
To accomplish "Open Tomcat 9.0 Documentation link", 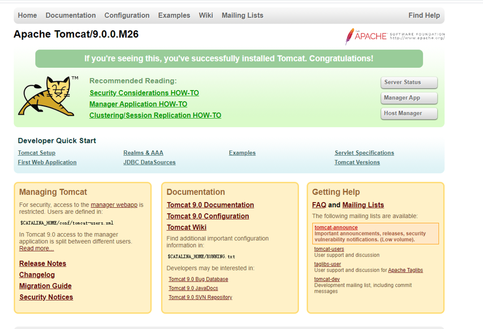I will click(211, 205).
